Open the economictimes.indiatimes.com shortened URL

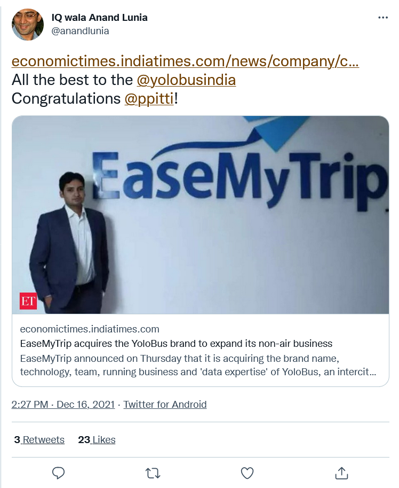pos(185,61)
